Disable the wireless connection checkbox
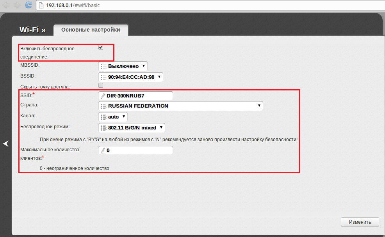The height and width of the screenshot is (237, 385). point(101,48)
